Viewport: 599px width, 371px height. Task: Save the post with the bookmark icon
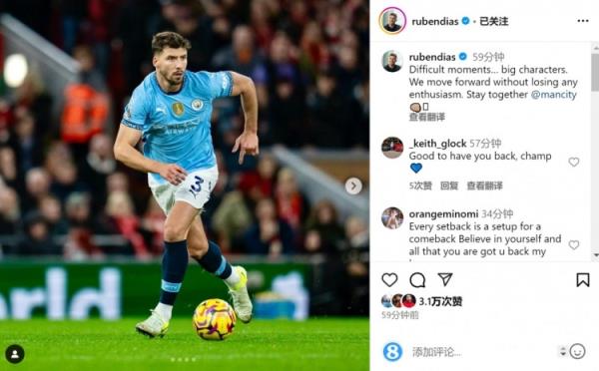coord(583,280)
